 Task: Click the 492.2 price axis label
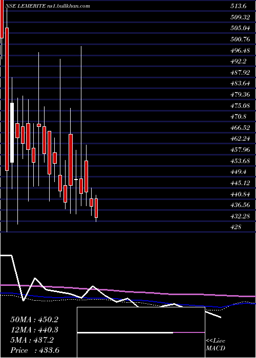(239, 61)
